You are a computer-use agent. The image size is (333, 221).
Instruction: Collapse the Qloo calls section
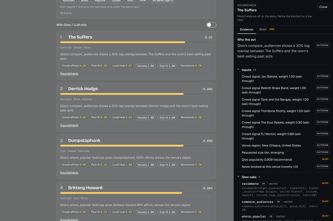tap(238, 177)
